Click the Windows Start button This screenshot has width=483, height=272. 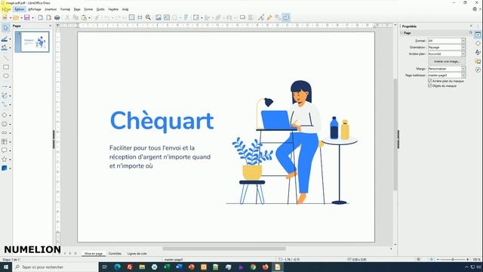click(x=6, y=267)
